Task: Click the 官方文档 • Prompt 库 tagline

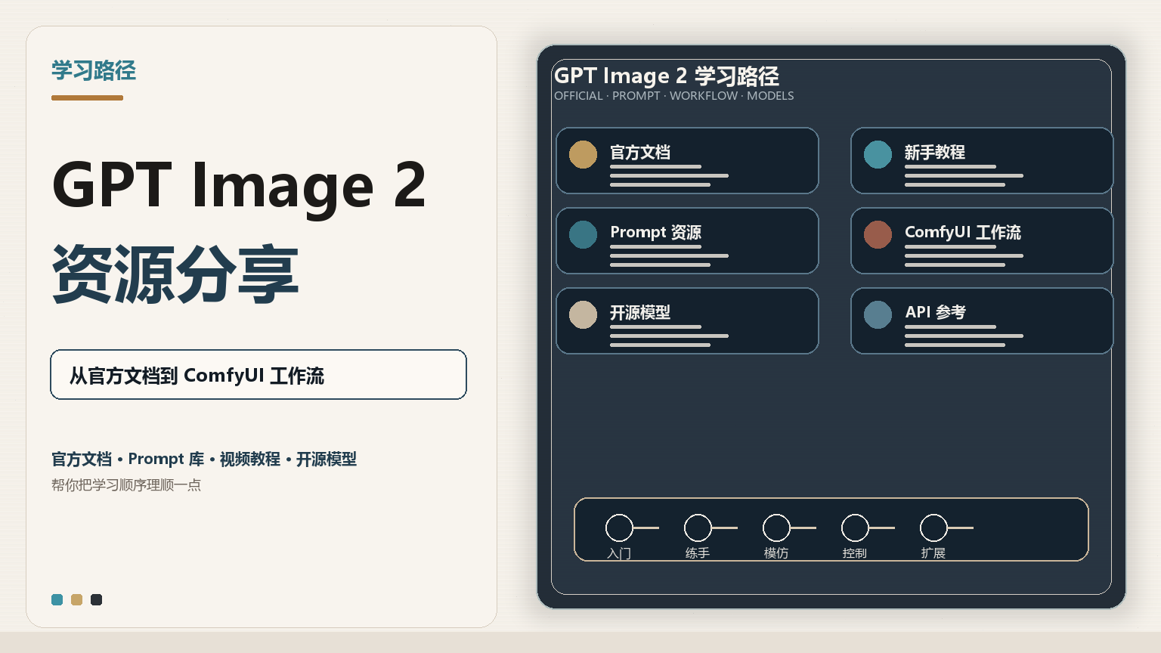Action: 204,459
